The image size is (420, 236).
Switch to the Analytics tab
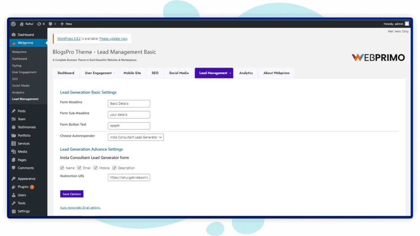[246, 73]
